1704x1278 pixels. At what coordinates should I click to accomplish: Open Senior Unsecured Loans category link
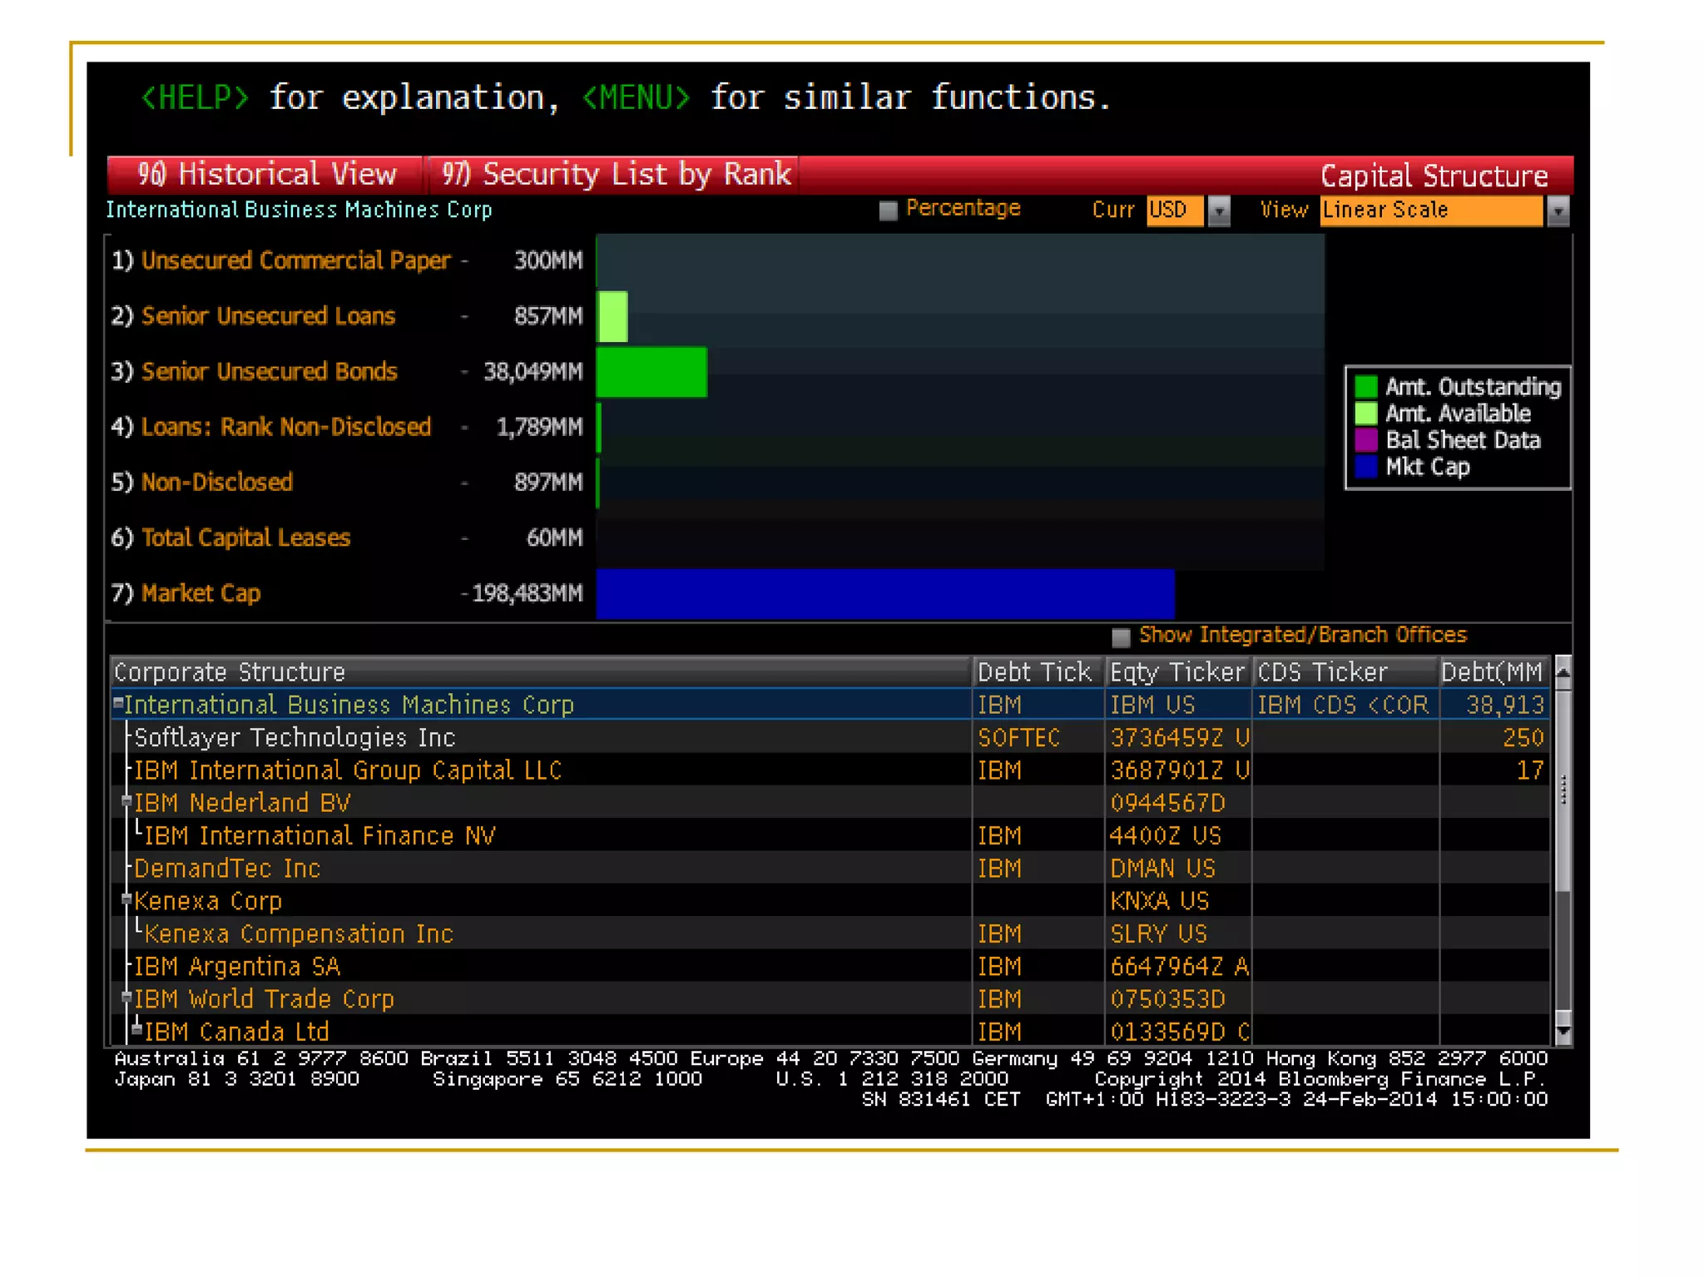(268, 316)
